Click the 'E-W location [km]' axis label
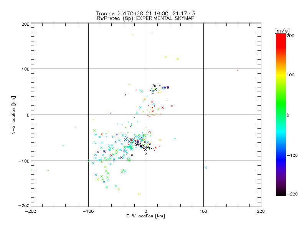The image size is (307, 230). (145, 216)
